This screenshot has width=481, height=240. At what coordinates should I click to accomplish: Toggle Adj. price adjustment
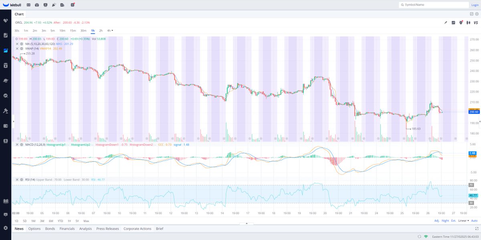437,221
